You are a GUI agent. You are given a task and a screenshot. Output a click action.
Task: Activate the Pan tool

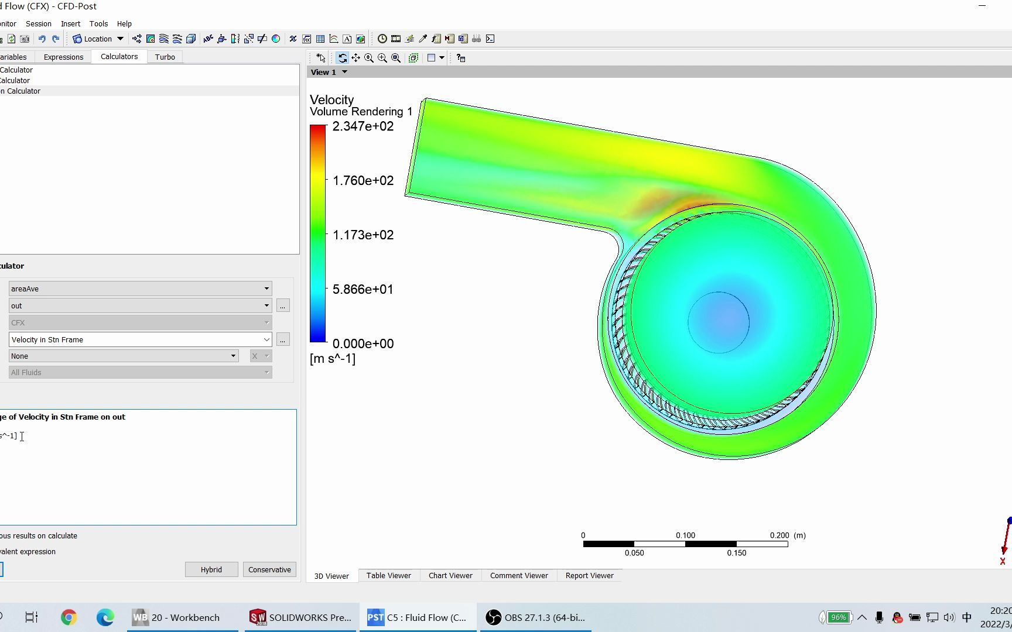coord(355,57)
